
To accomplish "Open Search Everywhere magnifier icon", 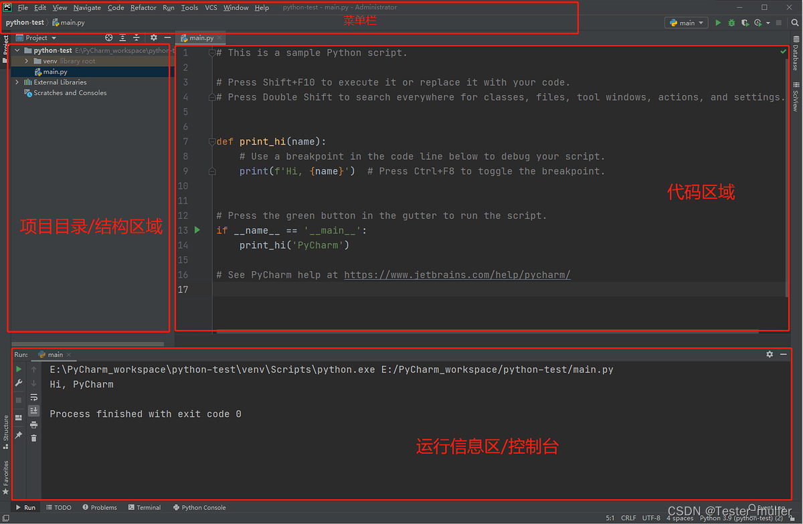I will pyautogui.click(x=795, y=23).
